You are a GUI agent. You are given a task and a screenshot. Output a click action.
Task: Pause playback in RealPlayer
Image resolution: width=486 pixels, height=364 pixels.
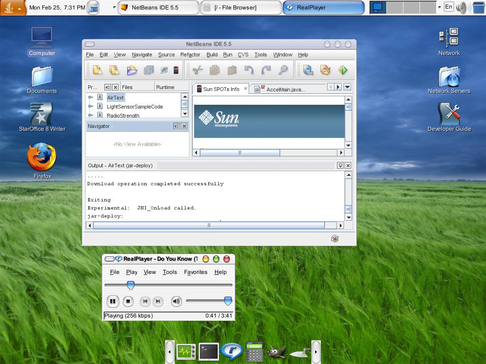tap(113, 301)
